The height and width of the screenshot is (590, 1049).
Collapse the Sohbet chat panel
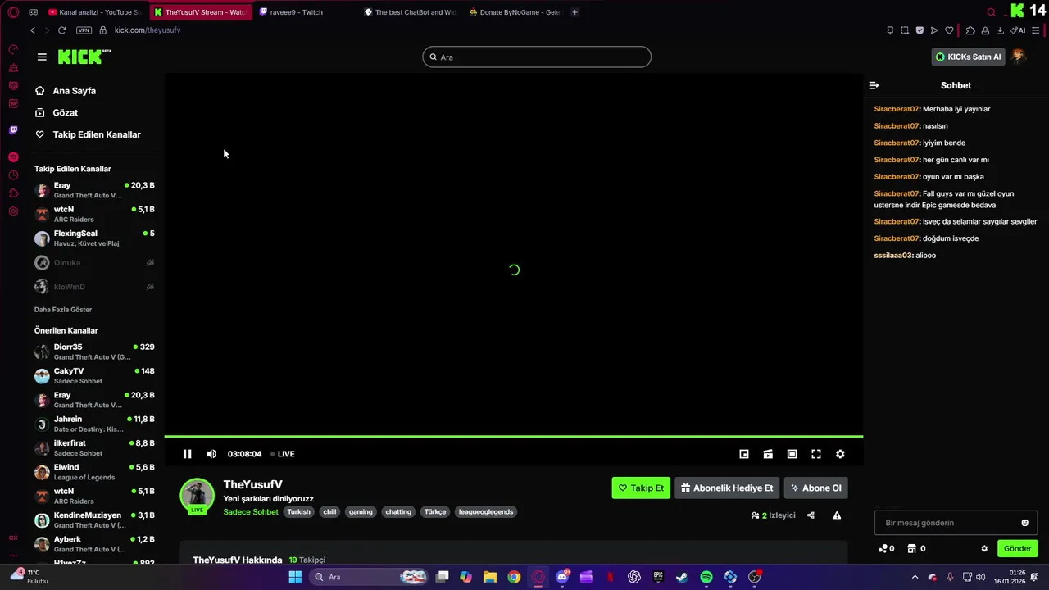[x=874, y=85]
